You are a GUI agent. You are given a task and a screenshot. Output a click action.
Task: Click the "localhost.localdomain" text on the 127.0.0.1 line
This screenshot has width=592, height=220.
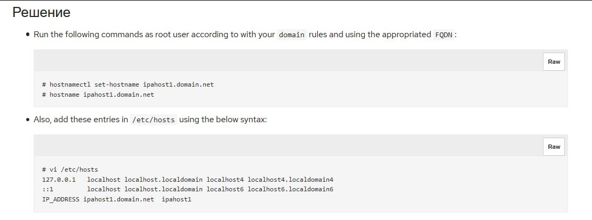[163, 180]
